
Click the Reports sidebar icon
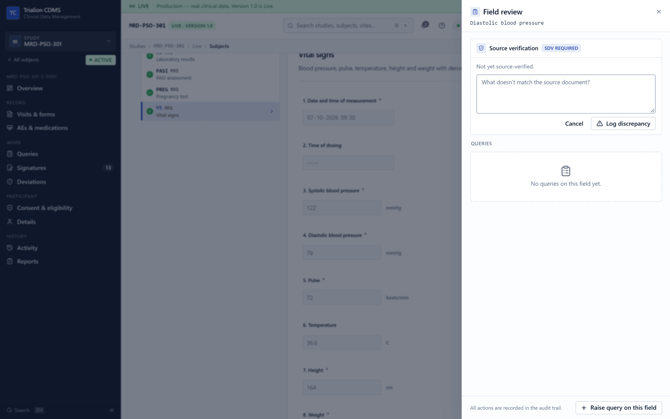pyautogui.click(x=10, y=262)
